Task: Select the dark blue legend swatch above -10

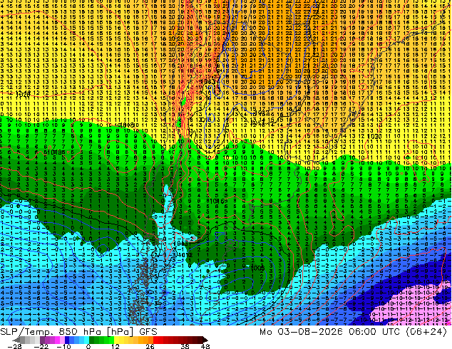Action: (x=67, y=340)
